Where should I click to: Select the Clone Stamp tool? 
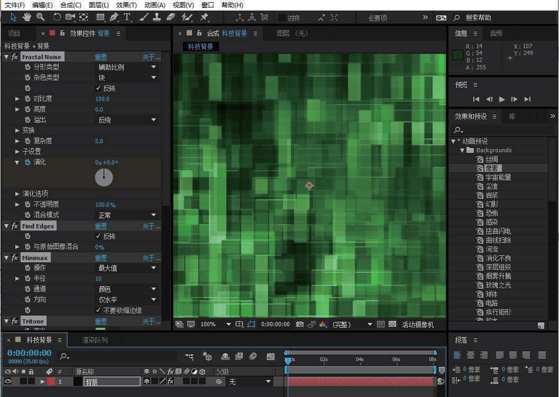coord(157,17)
